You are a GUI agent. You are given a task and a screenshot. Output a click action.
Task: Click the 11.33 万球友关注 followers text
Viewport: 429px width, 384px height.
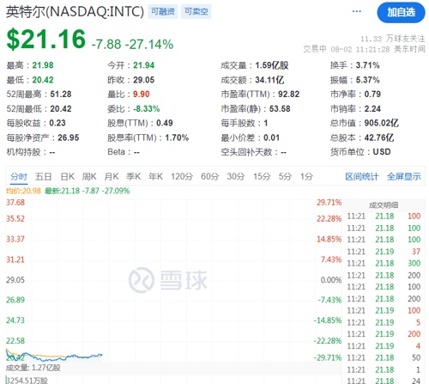393,39
